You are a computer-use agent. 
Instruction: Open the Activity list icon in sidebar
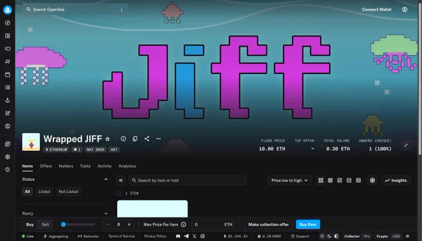tap(7, 88)
